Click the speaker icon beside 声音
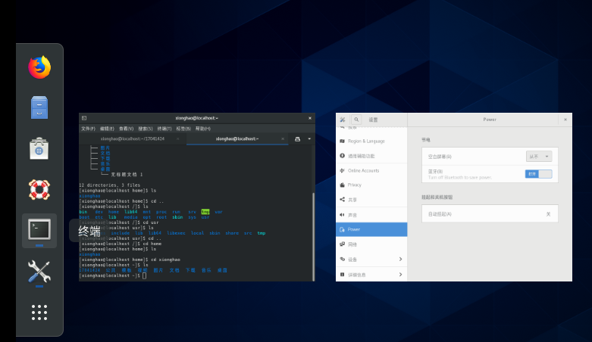Image resolution: width=592 pixels, height=342 pixels. click(342, 215)
